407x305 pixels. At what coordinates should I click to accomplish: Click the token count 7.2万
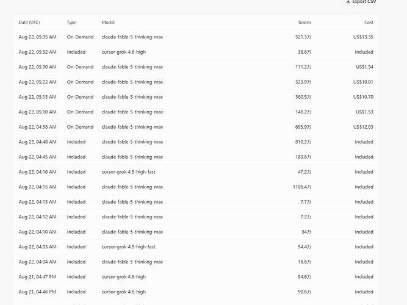(306, 217)
